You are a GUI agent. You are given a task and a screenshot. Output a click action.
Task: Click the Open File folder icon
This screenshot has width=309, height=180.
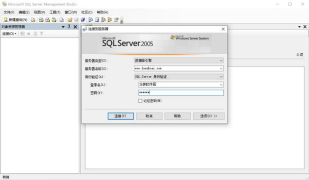70,20
